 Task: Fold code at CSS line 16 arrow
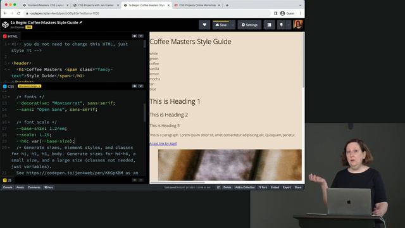pyautogui.click(x=9, y=122)
